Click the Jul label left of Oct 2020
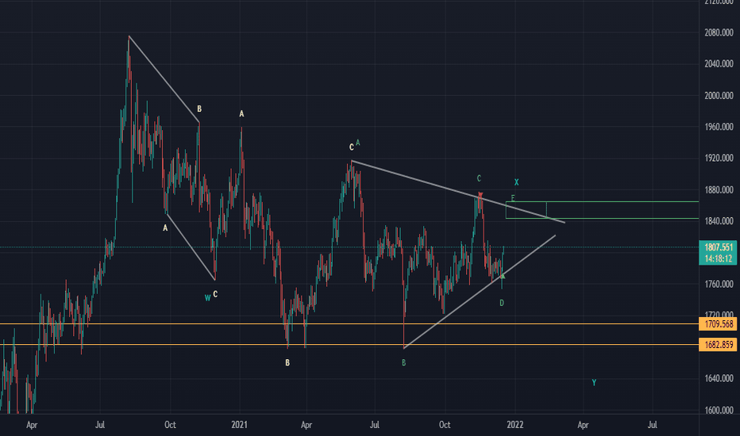 coord(100,425)
